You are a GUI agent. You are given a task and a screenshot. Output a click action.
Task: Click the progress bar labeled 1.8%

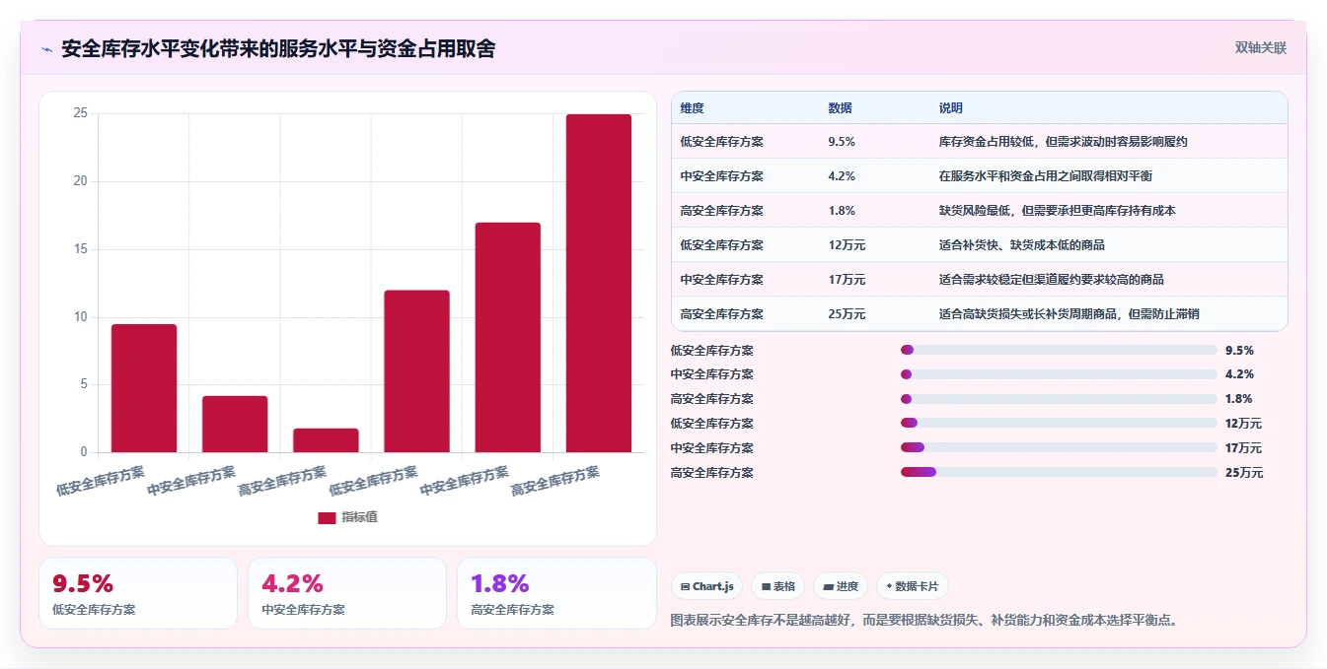(x=1059, y=399)
